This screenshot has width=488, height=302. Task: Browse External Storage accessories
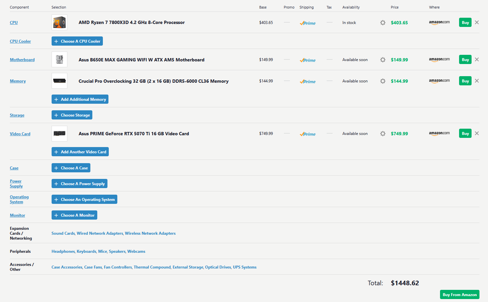[x=188, y=267]
